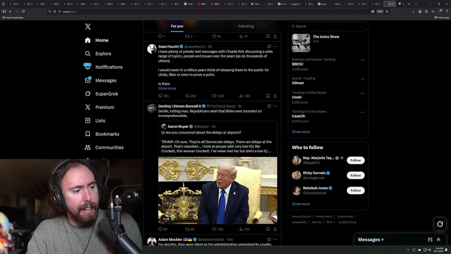This screenshot has width=451, height=254.
Task: Bookmark Destiny's Trump video post
Action: 268,229
